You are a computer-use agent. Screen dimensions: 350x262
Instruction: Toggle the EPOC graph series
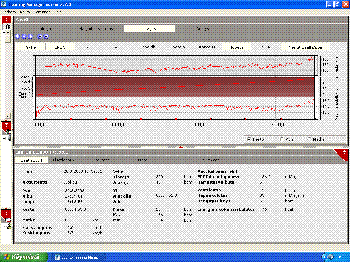(60, 47)
